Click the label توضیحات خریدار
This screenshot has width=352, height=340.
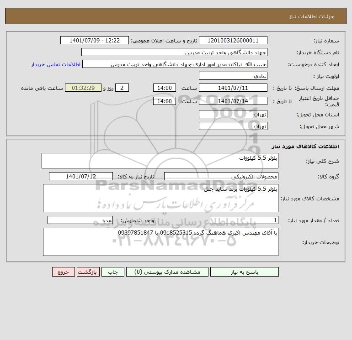pyautogui.click(x=321, y=242)
